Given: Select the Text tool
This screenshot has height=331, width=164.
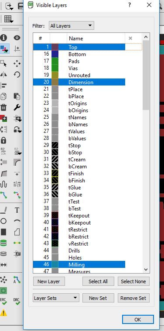Looking at the screenshot, I should pyautogui.click(x=17, y=210).
